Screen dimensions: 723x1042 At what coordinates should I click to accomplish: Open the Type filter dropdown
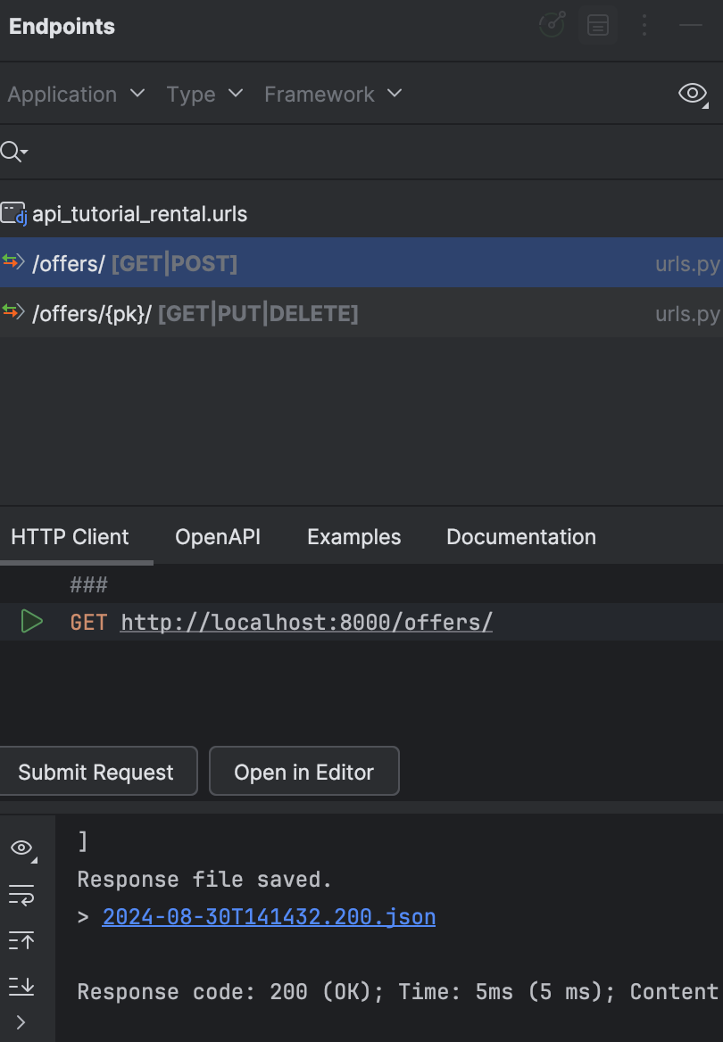pos(204,94)
